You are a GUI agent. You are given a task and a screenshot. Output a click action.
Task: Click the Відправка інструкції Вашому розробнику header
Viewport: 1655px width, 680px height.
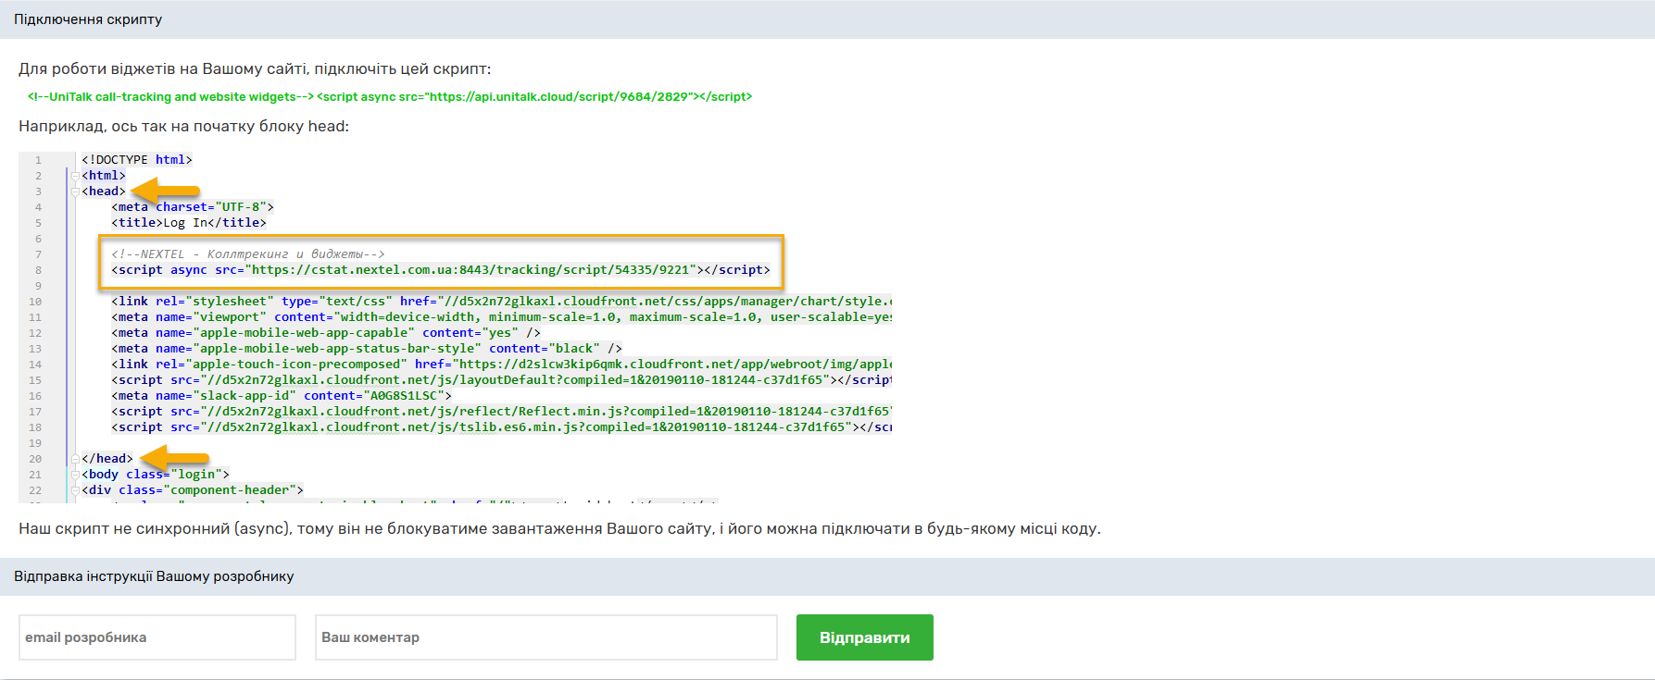[x=154, y=576]
